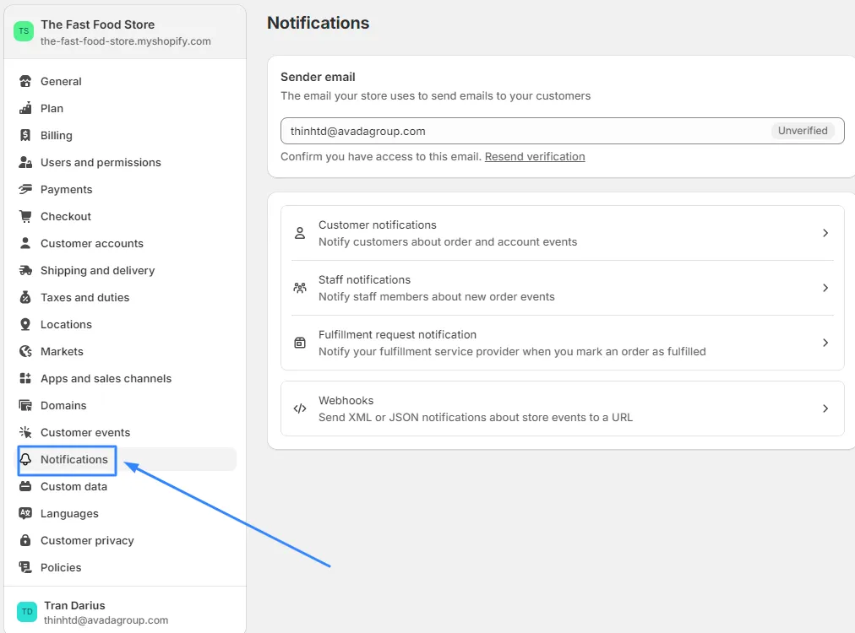The width and height of the screenshot is (855, 633).
Task: Open Checkout settings
Action: point(66,216)
